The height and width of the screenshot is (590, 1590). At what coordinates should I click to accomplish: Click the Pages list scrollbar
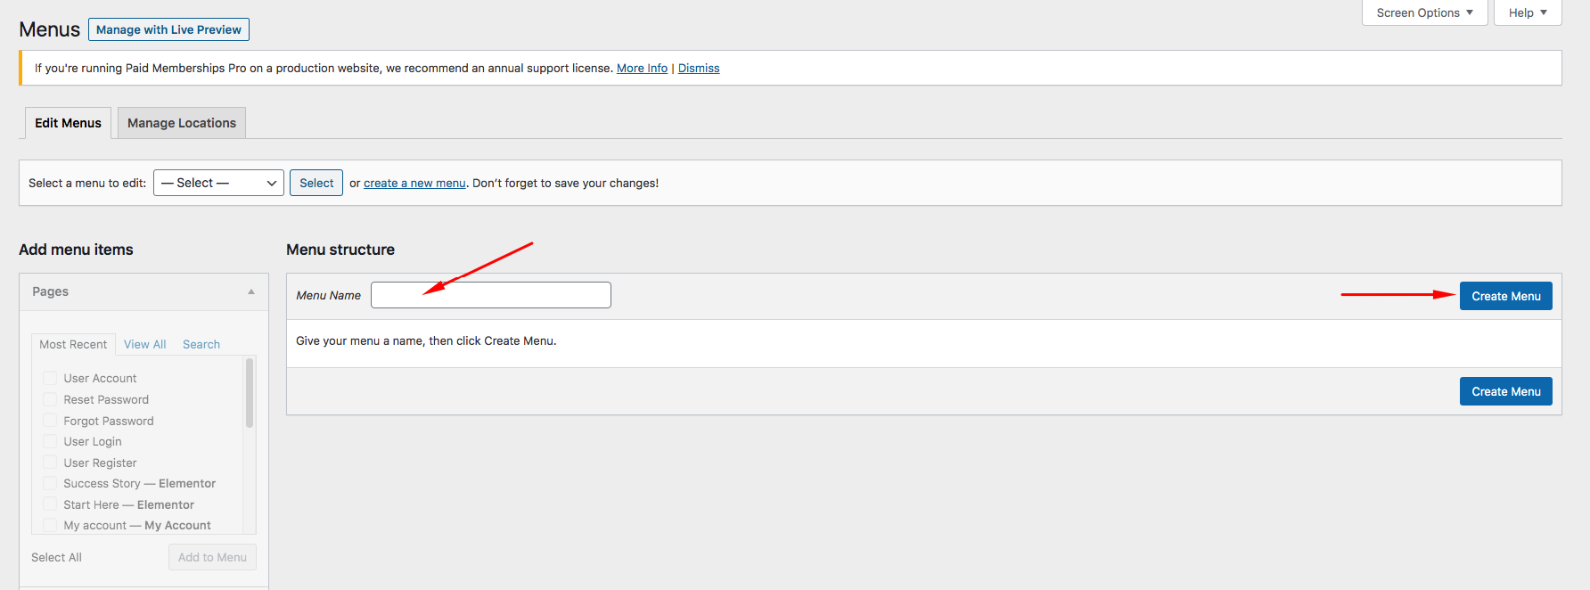tap(250, 393)
